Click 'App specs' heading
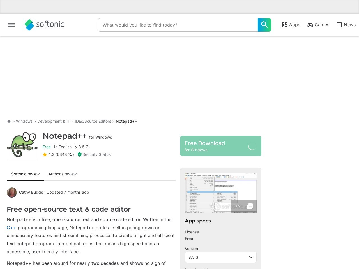Screen dimensions: 359x269 [198, 221]
